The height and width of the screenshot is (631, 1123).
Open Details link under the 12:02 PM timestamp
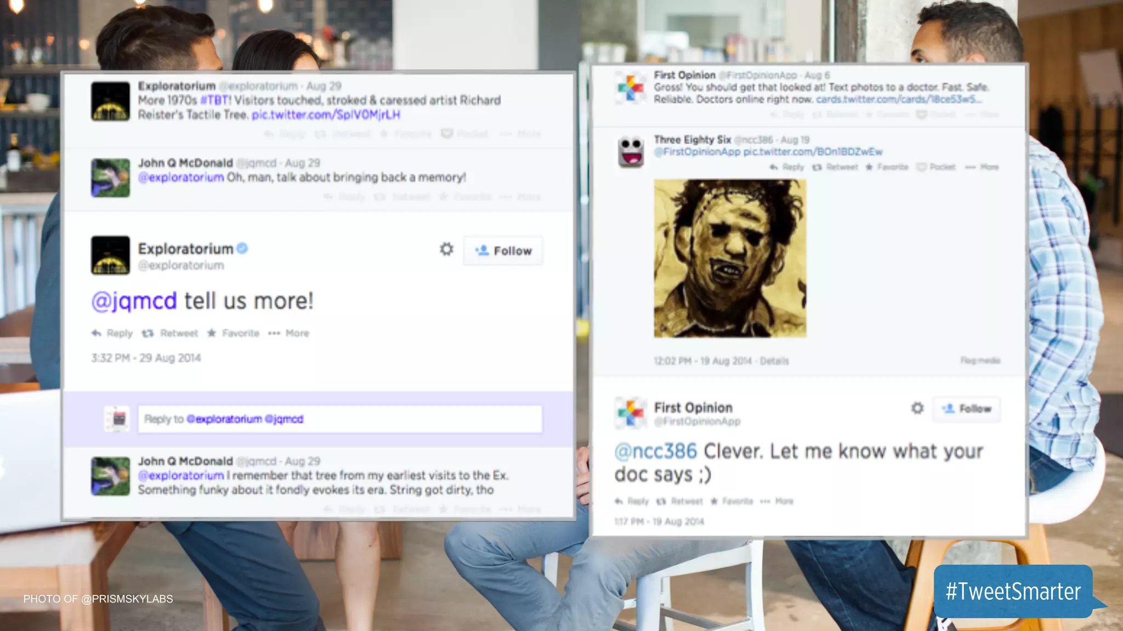point(774,361)
